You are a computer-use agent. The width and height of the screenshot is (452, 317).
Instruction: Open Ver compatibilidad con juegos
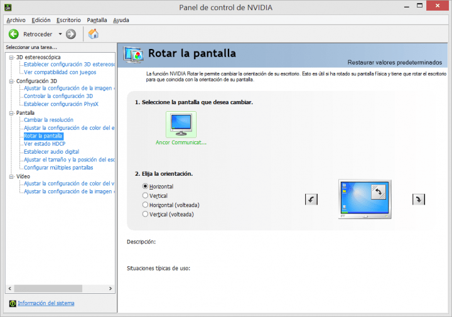pyautogui.click(x=60, y=72)
